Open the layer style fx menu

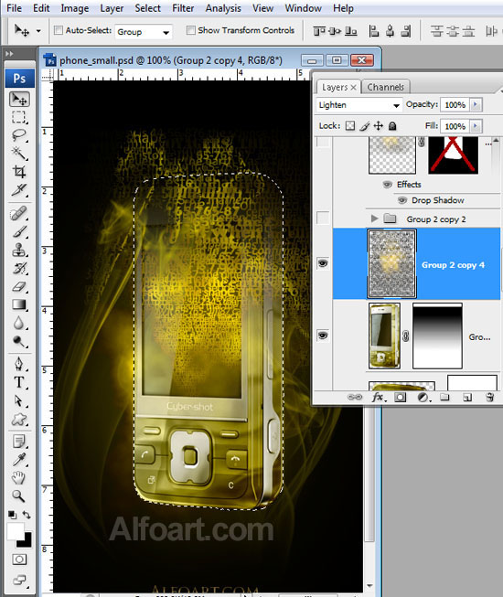point(379,397)
